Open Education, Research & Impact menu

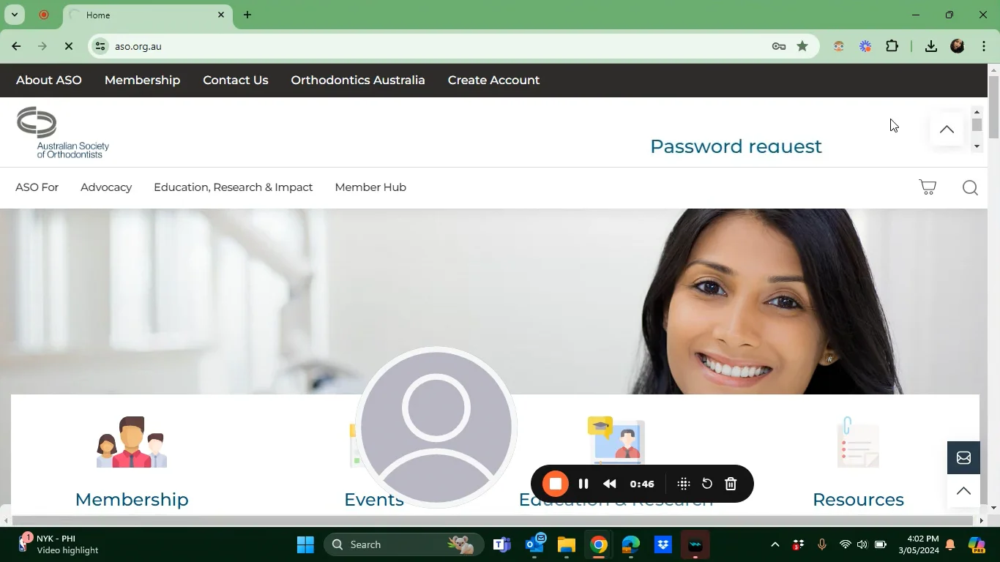(x=233, y=187)
